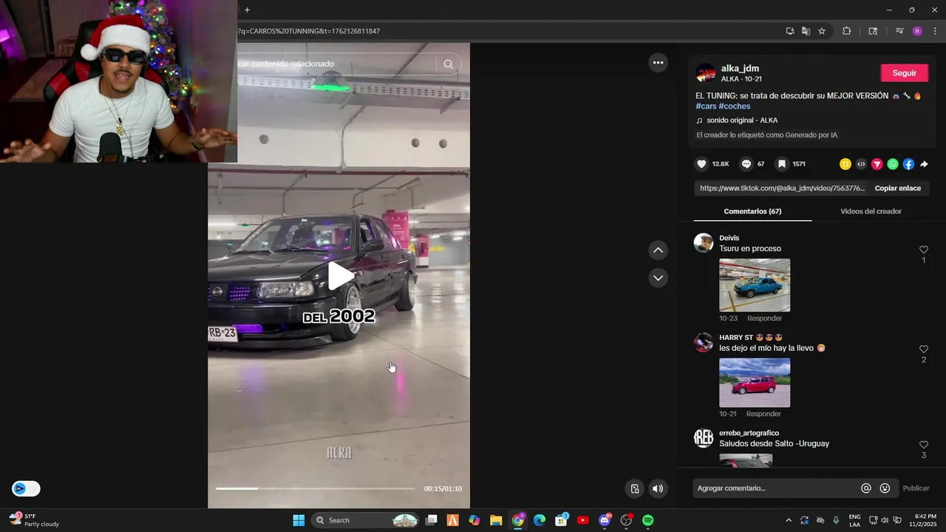Bookmark page with the star icon
946x532 pixels.
pyautogui.click(x=822, y=31)
